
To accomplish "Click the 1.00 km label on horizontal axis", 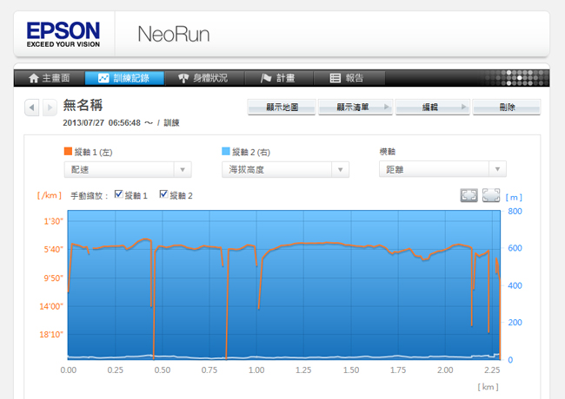I will 256,370.
